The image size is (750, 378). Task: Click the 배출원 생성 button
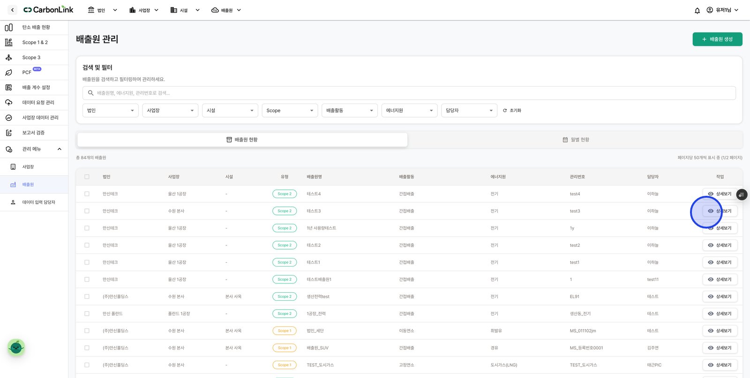(x=717, y=39)
